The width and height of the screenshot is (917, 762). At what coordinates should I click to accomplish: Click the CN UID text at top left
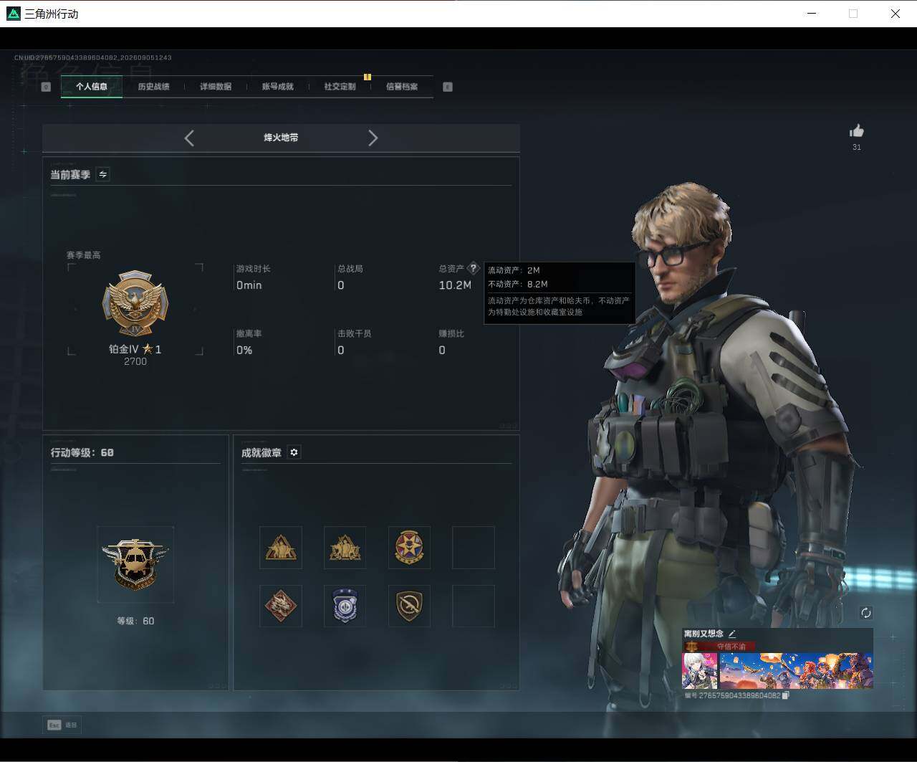93,57
